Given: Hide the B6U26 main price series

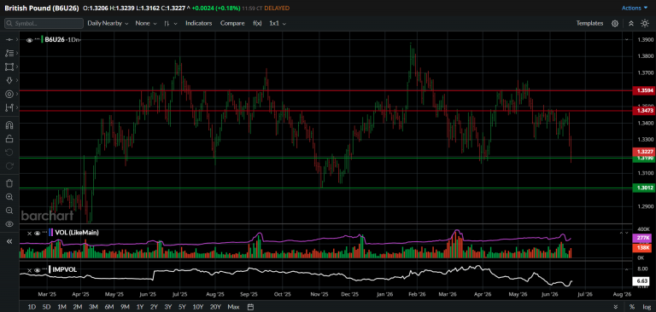Looking at the screenshot, I should (29, 40).
